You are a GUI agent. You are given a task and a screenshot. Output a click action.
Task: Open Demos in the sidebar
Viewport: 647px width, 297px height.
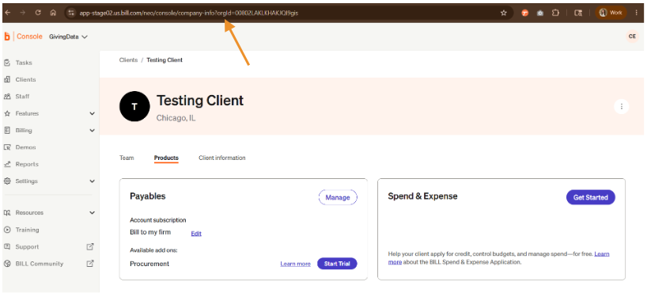(x=25, y=147)
